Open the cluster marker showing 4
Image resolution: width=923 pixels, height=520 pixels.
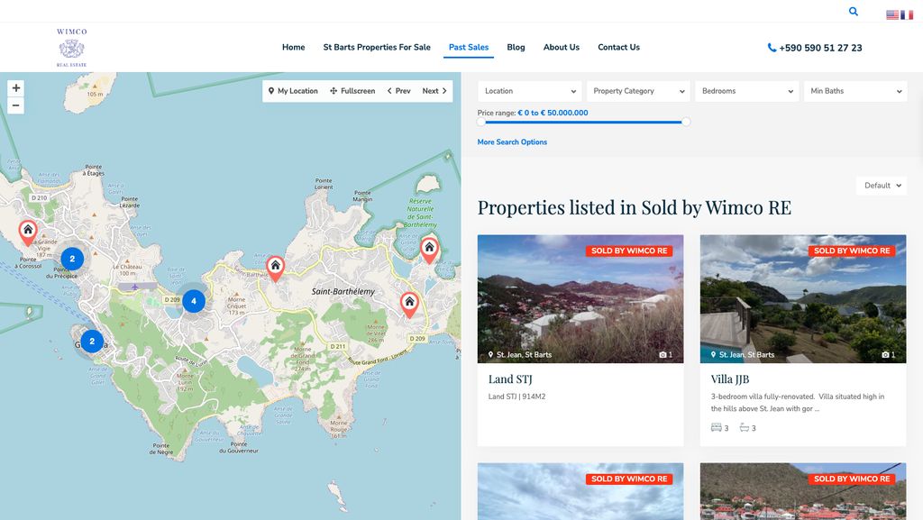click(194, 301)
